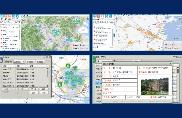182x118 pixels.
Task: Select first row in query results table
Action: tap(25, 69)
